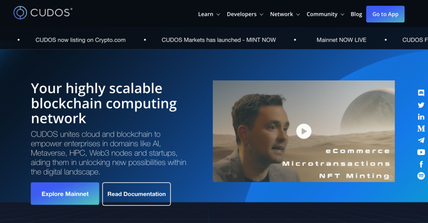Open the Blog menu item
The width and height of the screenshot is (428, 223).
pos(356,14)
